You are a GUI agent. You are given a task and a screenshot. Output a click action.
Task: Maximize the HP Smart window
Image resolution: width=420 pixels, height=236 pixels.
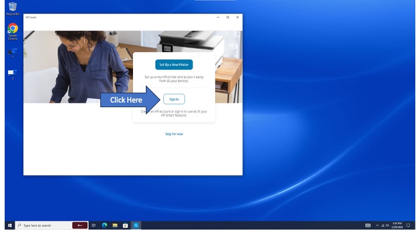click(x=228, y=17)
